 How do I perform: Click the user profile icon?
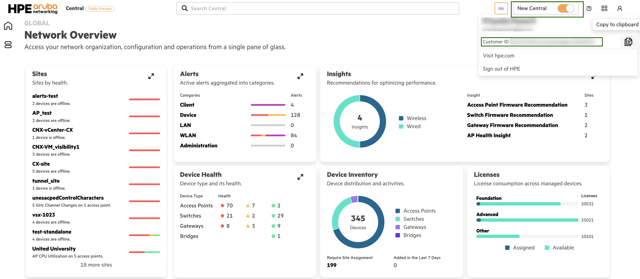[x=620, y=8]
